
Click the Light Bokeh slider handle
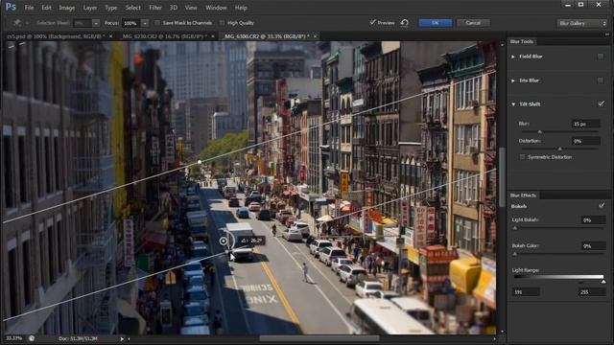coord(515,228)
